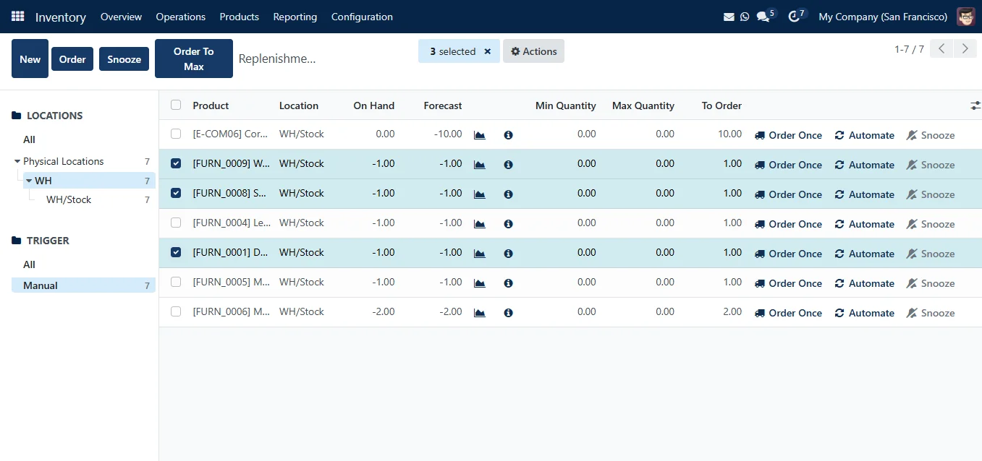The image size is (982, 461).
Task: Uncheck the FURN_0008 row checkbox
Action: pos(176,193)
